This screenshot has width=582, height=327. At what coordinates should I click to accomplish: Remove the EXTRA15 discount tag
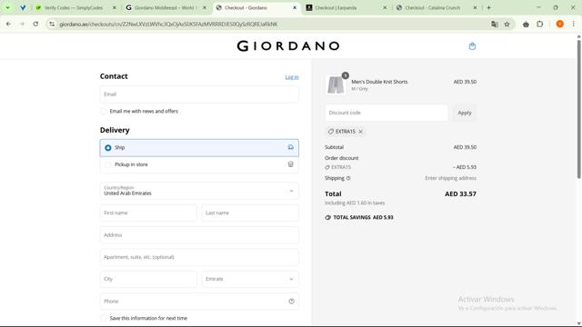[x=360, y=132]
